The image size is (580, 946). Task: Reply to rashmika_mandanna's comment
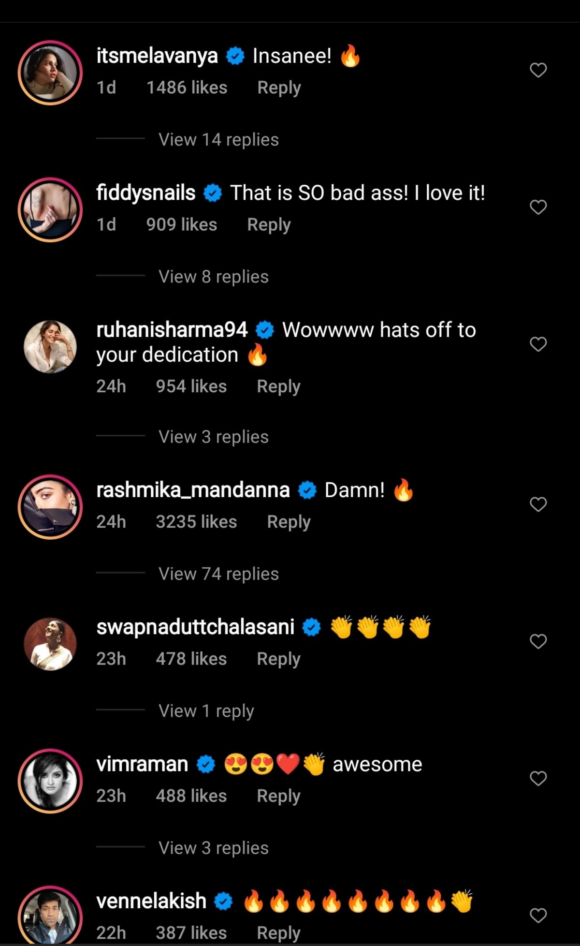point(289,522)
